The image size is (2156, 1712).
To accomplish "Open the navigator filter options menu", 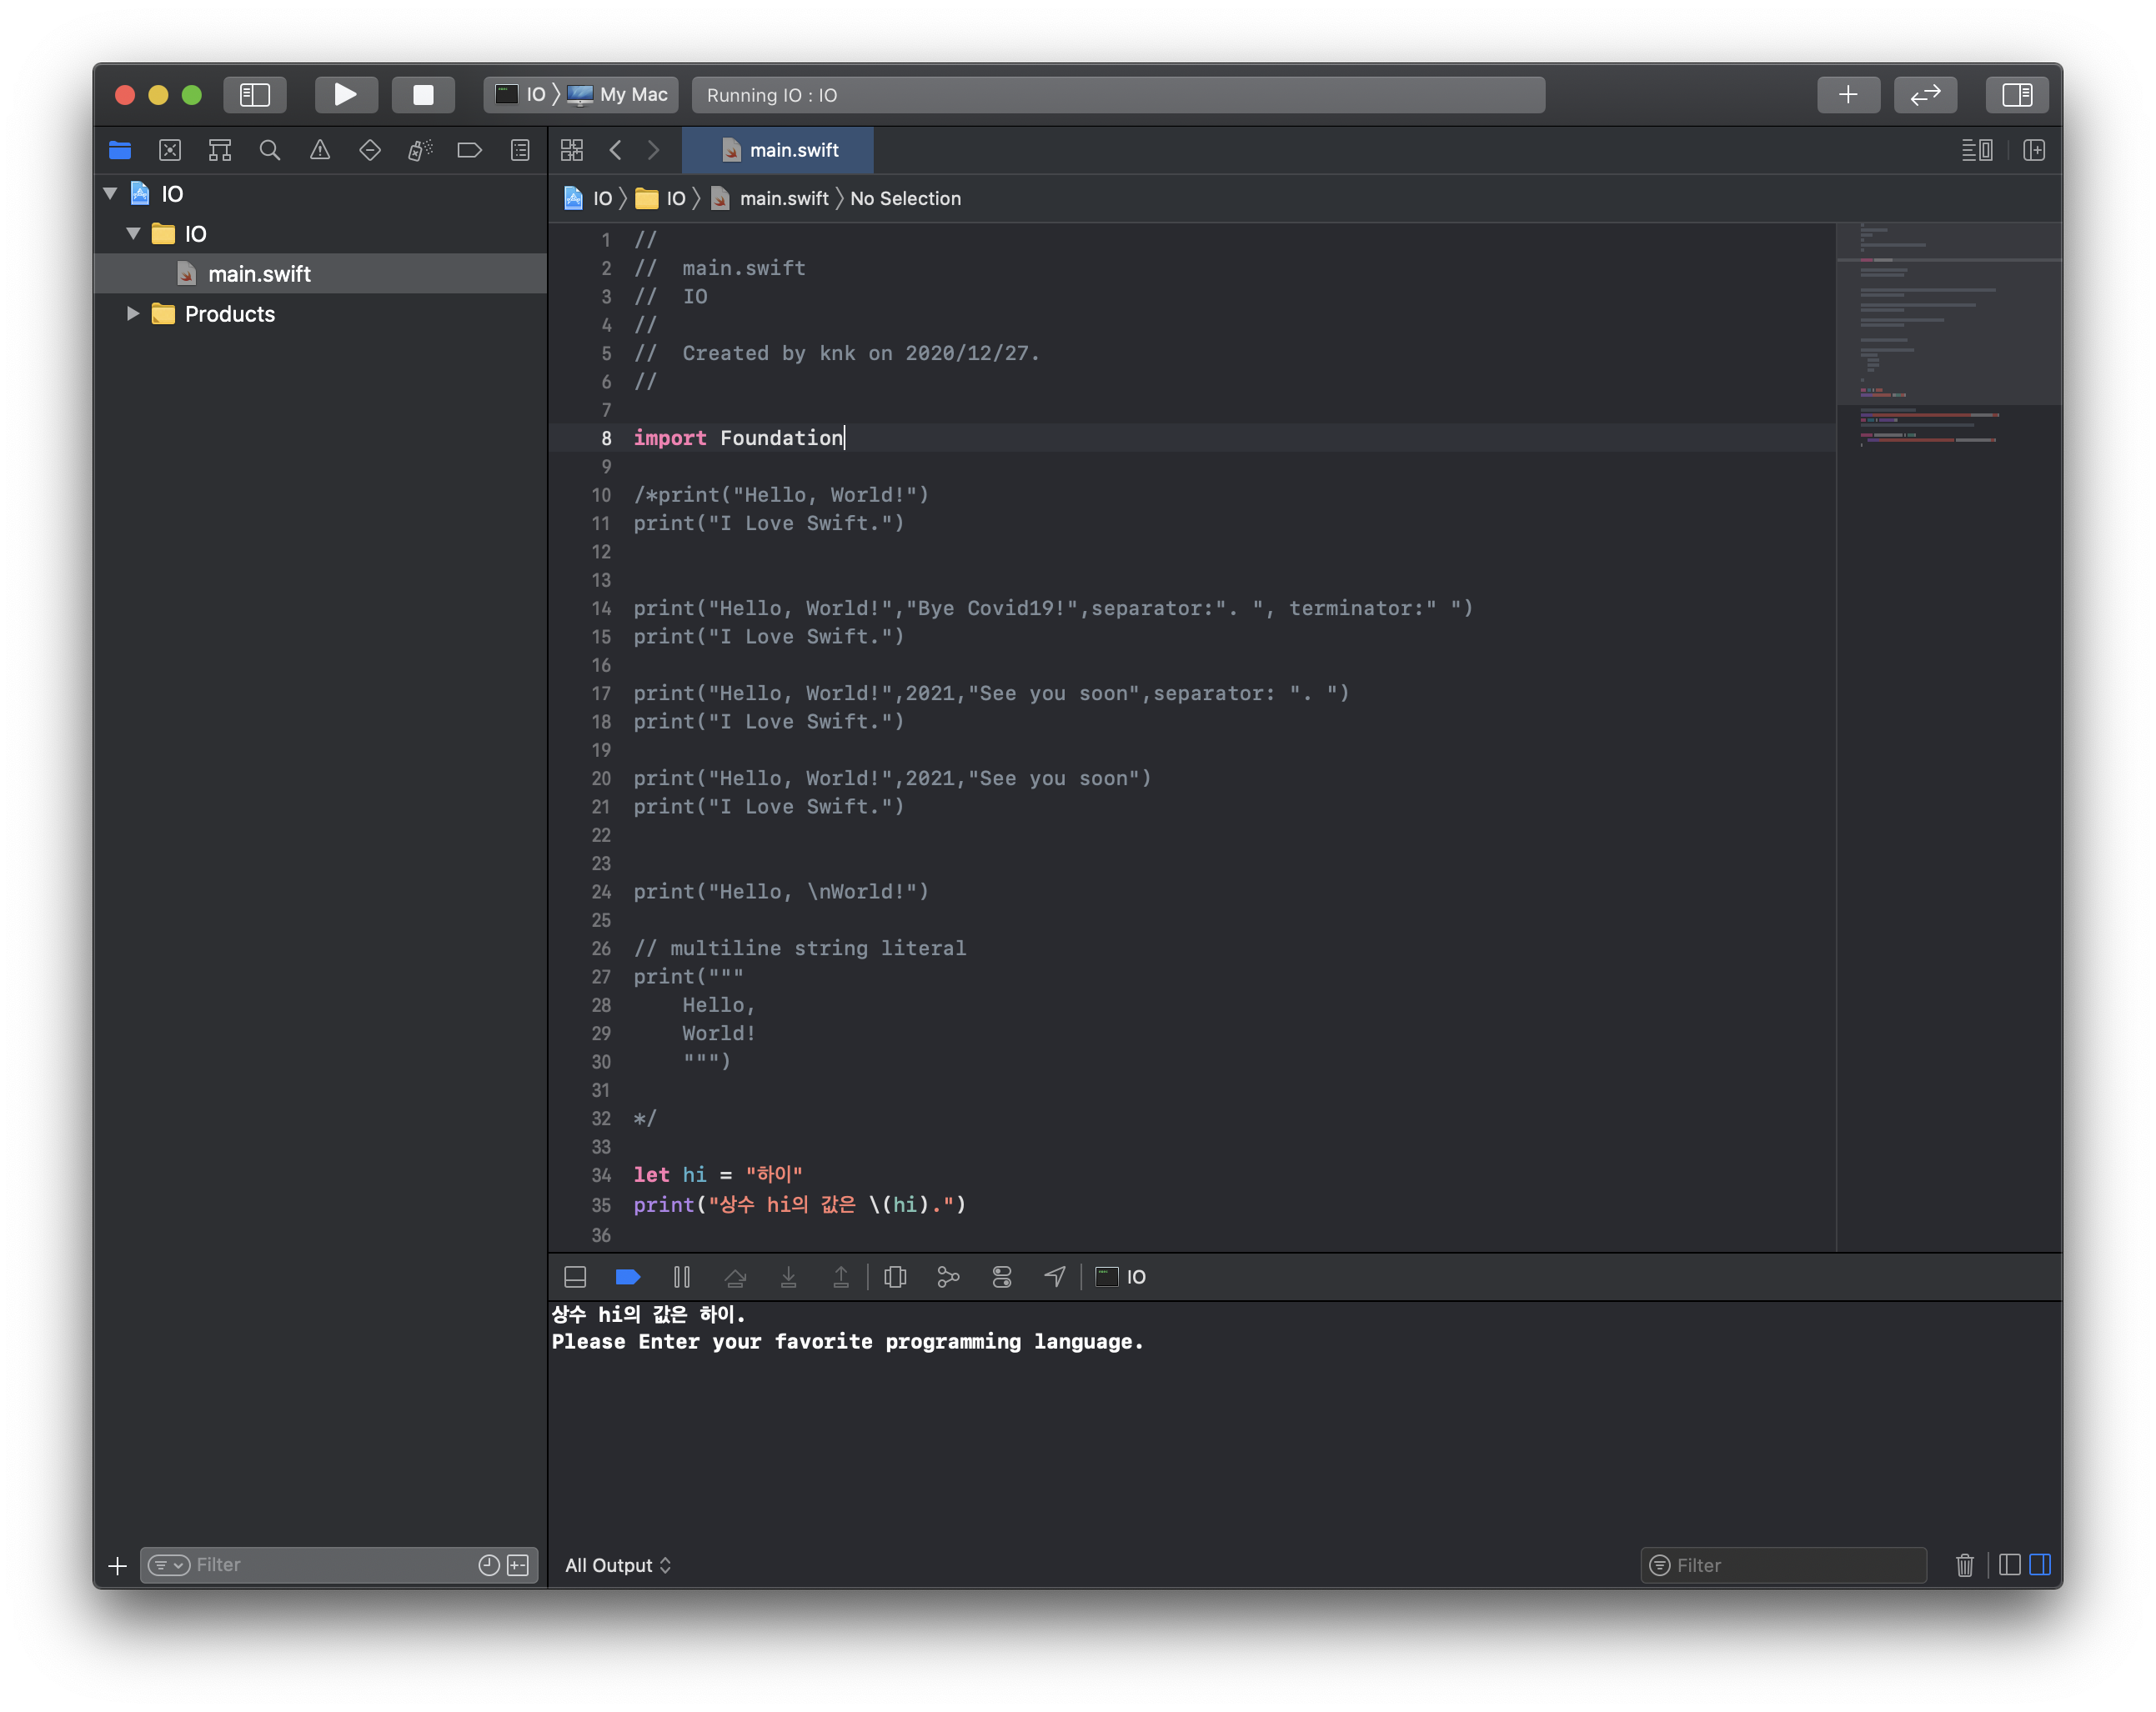I will click(168, 1565).
